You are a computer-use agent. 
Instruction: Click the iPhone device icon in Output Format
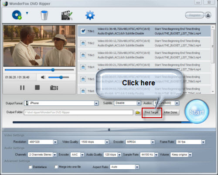[x=27, y=103]
